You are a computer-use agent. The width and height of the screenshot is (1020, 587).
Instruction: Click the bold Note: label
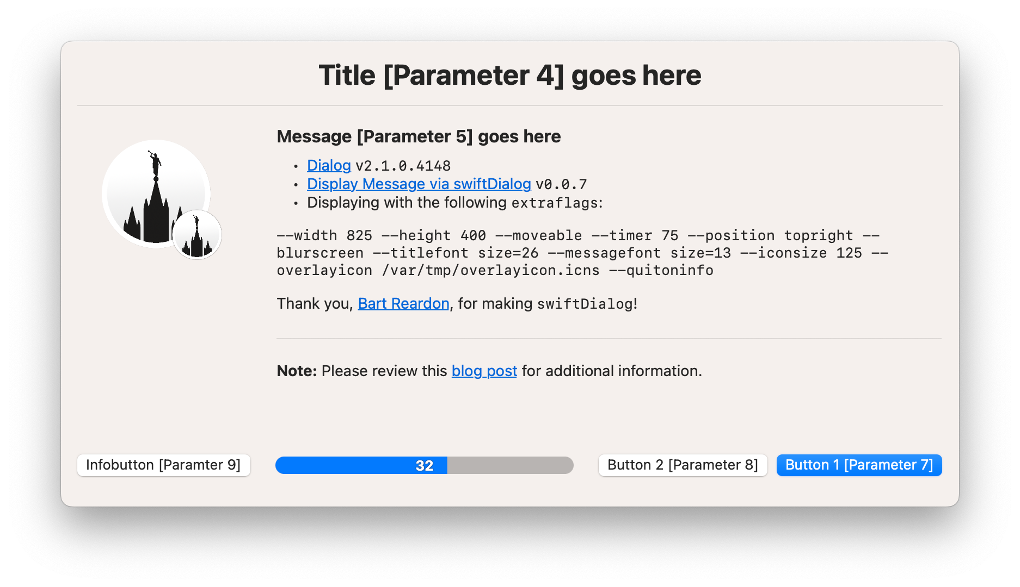(297, 371)
